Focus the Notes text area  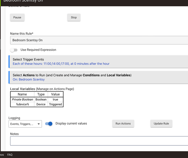(x=99, y=141)
